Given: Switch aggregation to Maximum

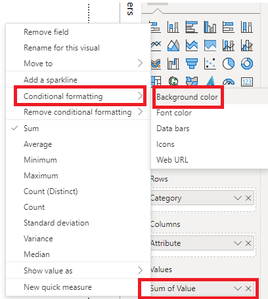Looking at the screenshot, I should 78,176.
